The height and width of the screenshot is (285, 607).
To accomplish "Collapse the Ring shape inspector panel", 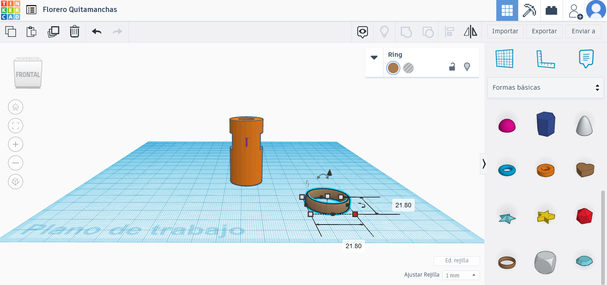I will coord(374,57).
